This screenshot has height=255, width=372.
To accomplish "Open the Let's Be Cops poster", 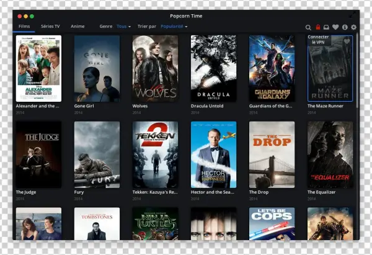I will 272,223.
